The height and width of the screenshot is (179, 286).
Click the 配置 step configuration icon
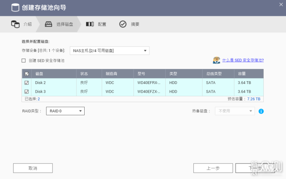click(x=90, y=24)
